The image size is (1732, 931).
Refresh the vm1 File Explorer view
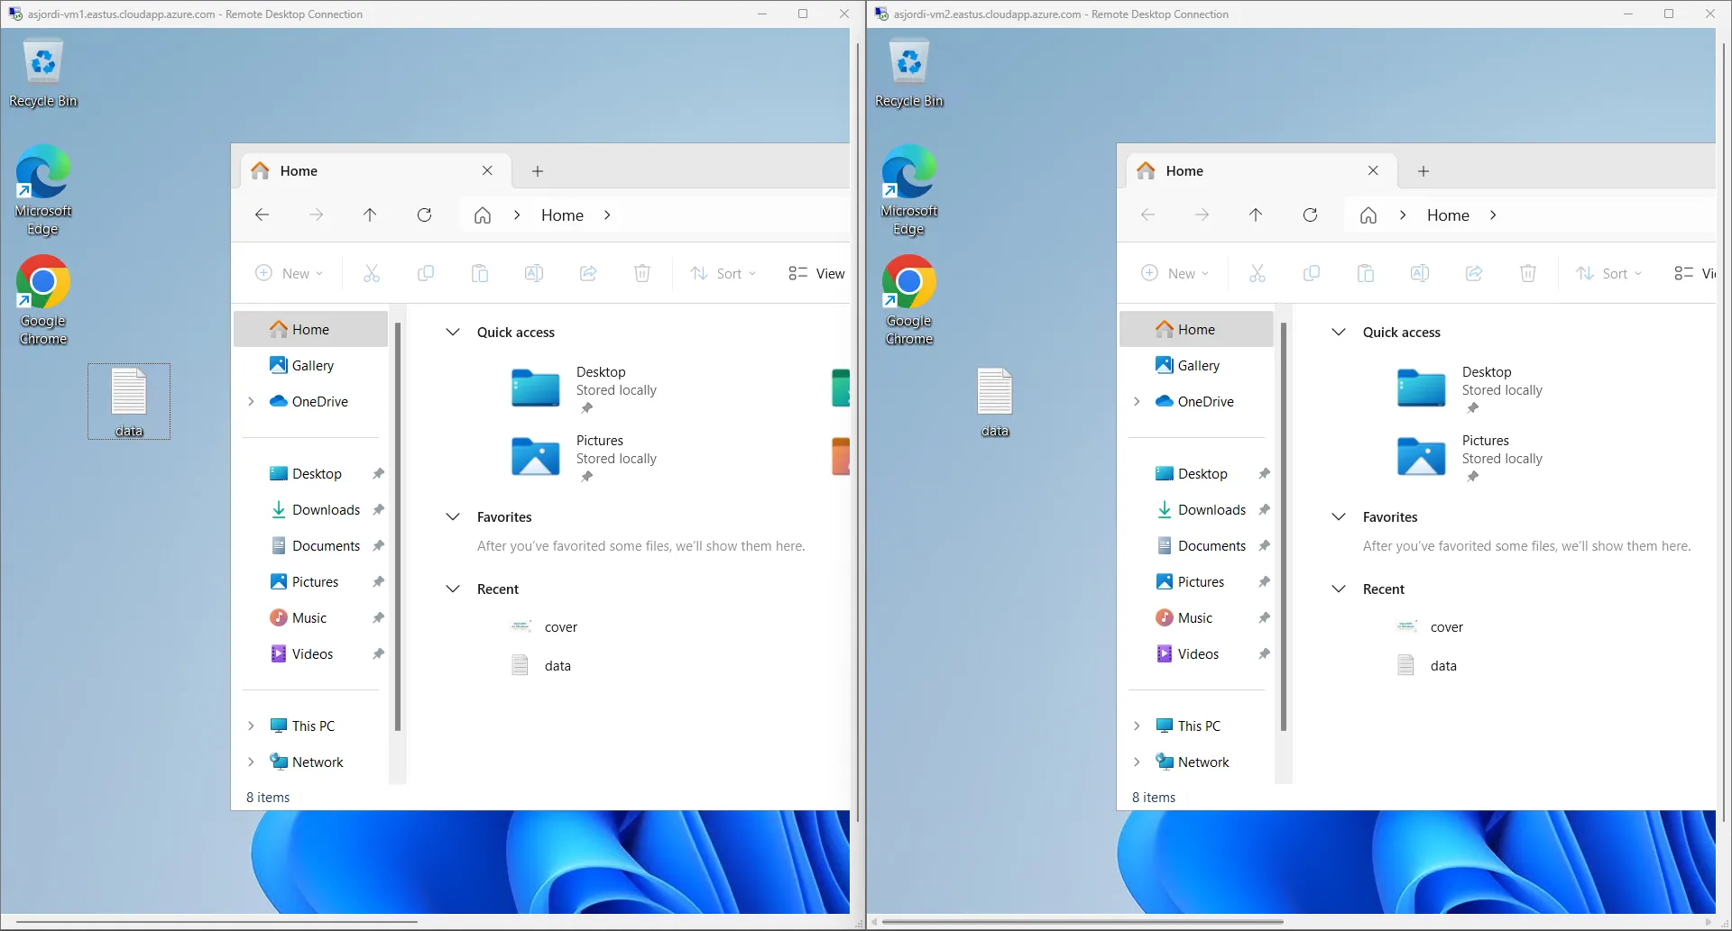coord(424,214)
